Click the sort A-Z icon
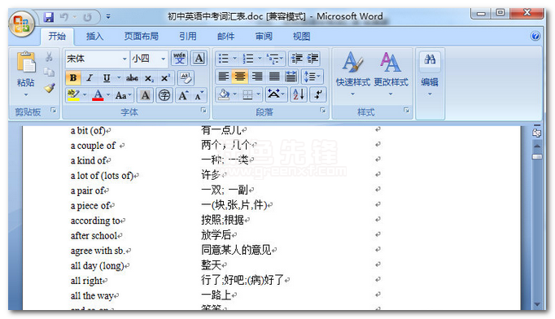 pyautogui.click(x=299, y=94)
